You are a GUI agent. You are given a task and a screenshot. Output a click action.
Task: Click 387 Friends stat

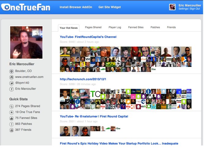[x=23, y=130]
